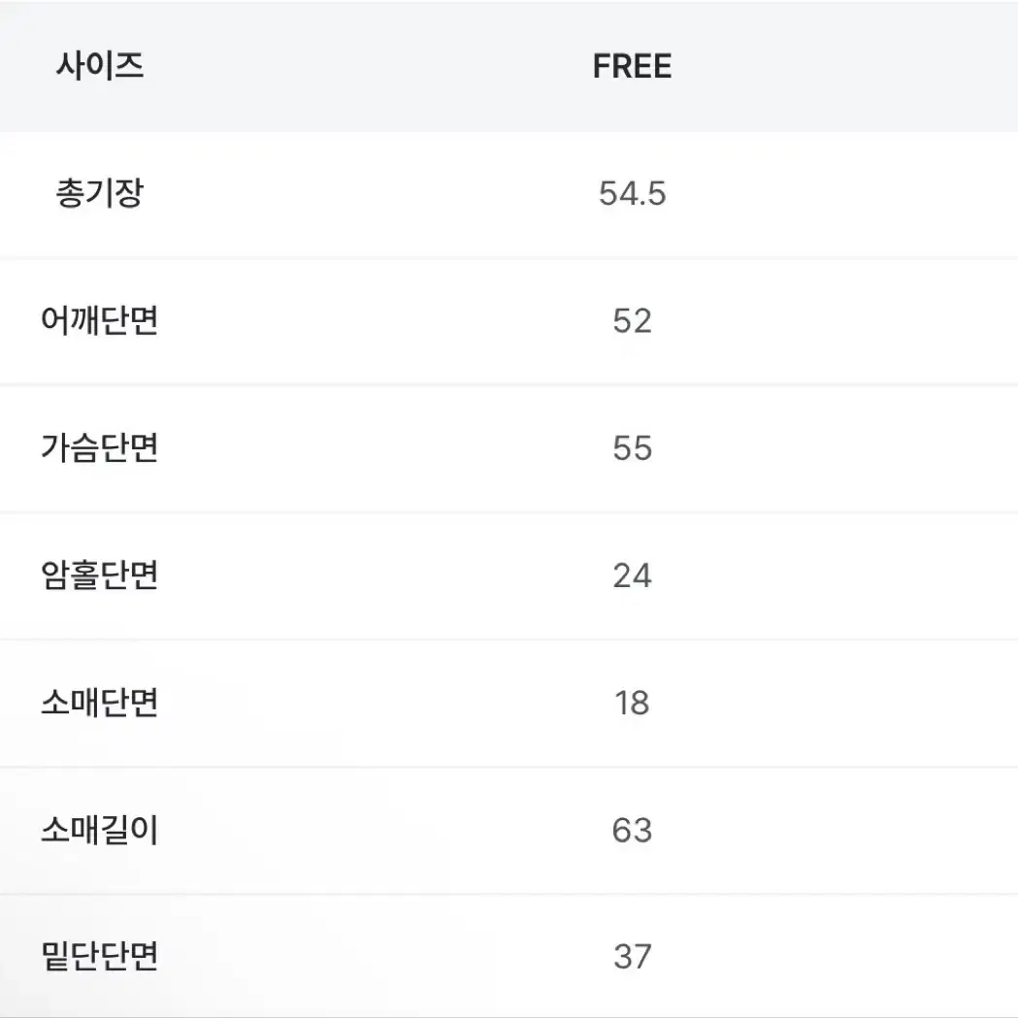
Task: Click the 총기장 row label
Action: click(x=99, y=193)
